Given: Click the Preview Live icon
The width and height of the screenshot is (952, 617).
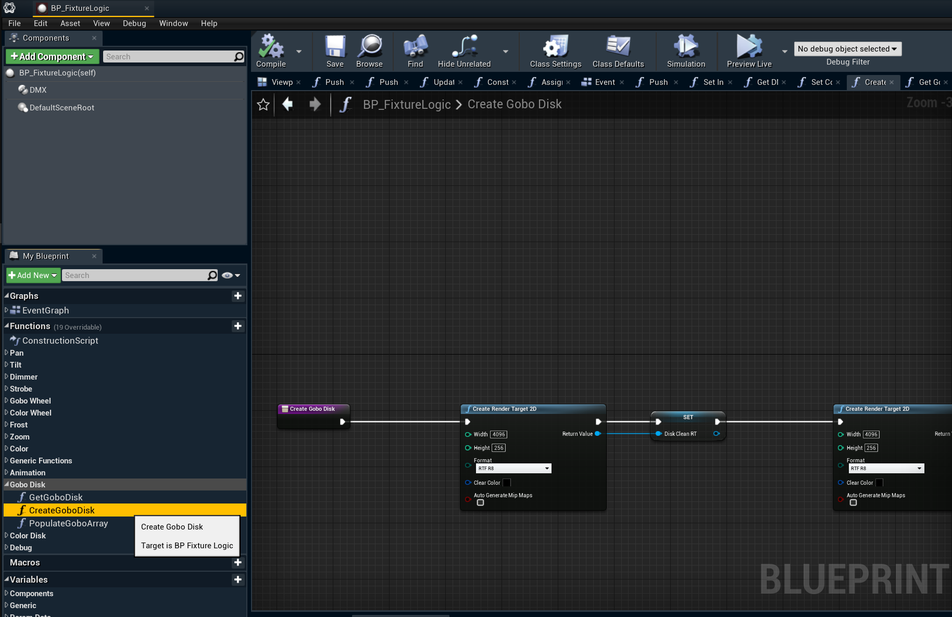Looking at the screenshot, I should [749, 47].
